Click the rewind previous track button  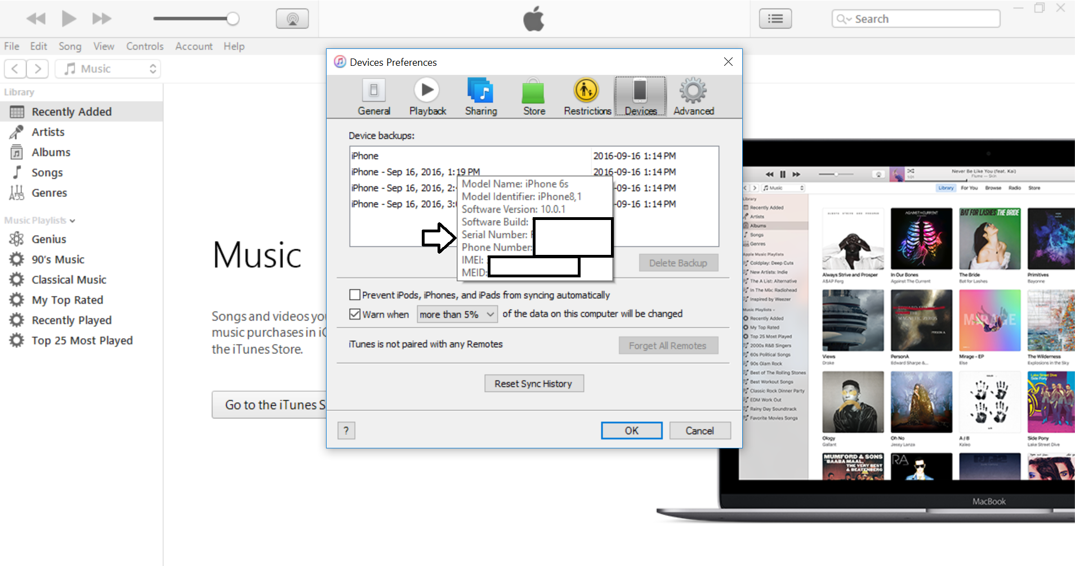coord(36,19)
